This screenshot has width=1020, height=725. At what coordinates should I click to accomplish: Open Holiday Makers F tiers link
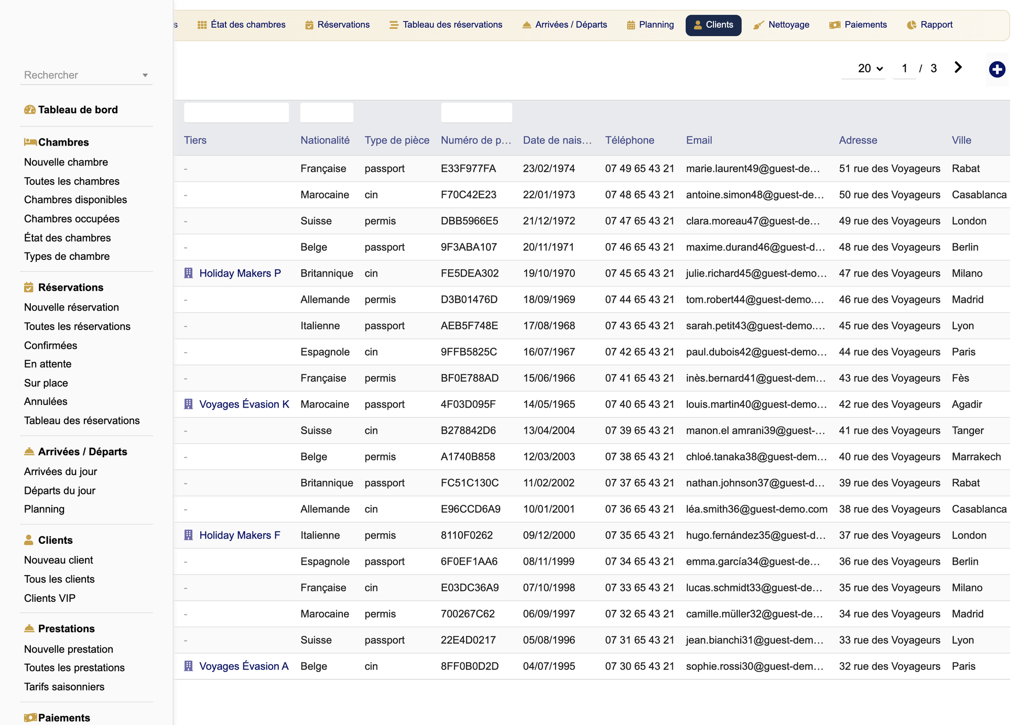[240, 535]
